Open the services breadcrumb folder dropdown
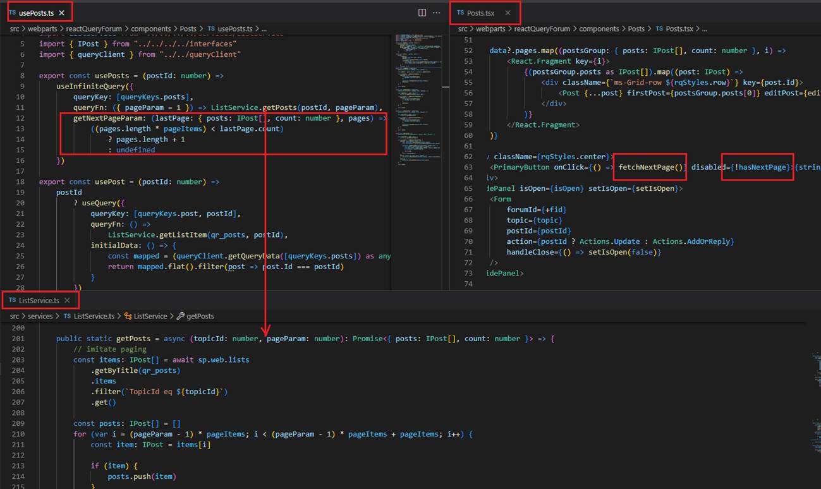This screenshot has height=489, width=821. click(40, 316)
